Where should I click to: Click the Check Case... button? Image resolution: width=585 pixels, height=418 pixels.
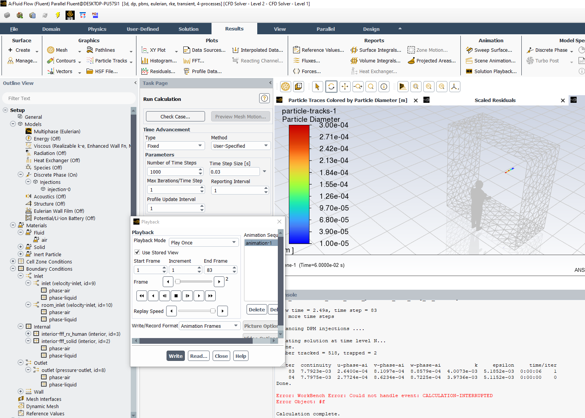(175, 116)
